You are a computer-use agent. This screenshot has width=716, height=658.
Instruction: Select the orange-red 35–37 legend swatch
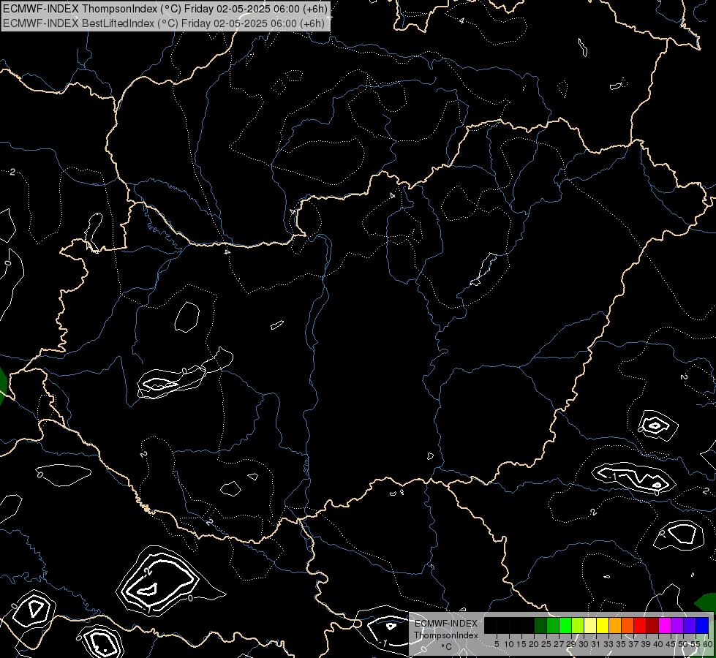tap(628, 625)
